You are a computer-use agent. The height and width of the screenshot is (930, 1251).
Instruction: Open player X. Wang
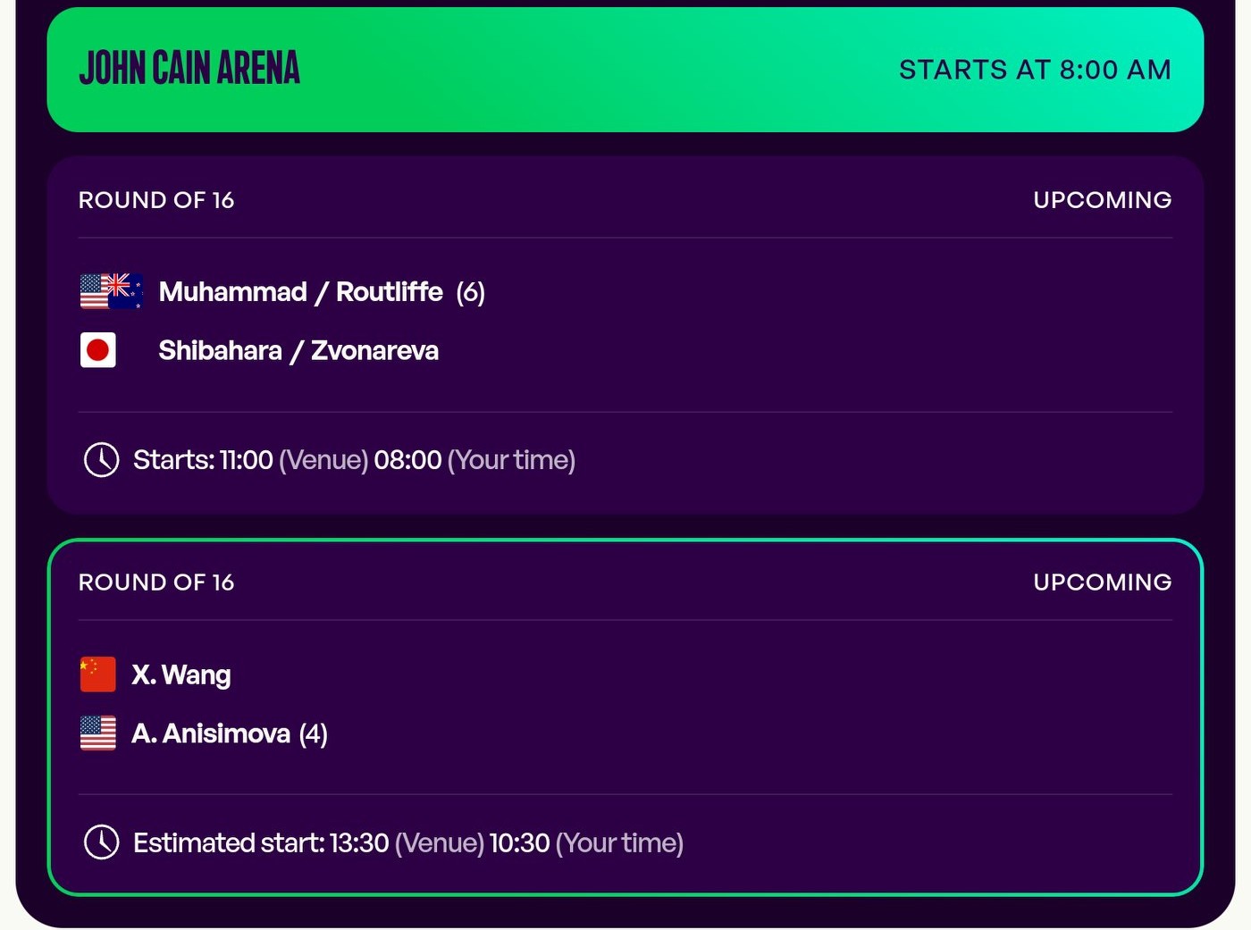tap(181, 674)
